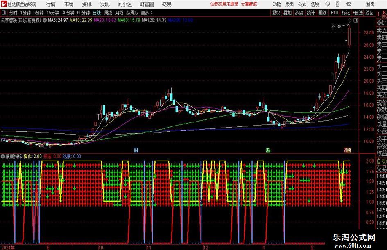Click the 返回 back button

tap(369, 13)
